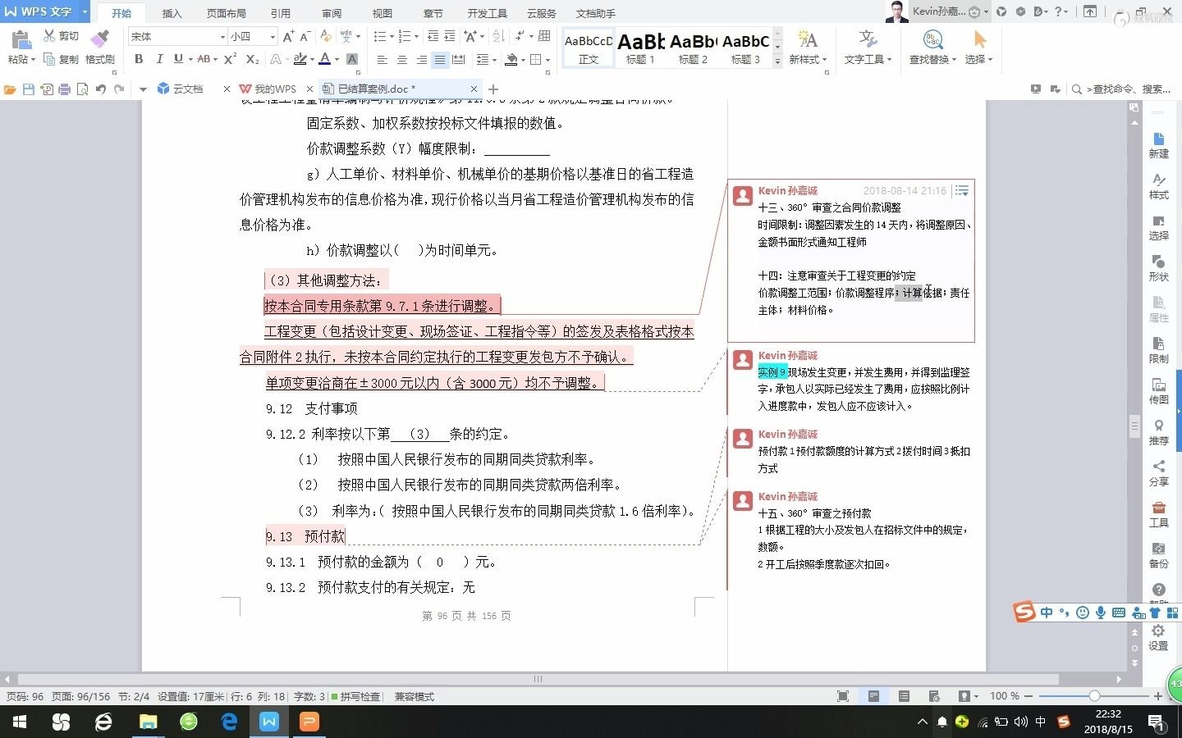
Task: Click the open folder icon in quick access bar
Action: point(10,89)
